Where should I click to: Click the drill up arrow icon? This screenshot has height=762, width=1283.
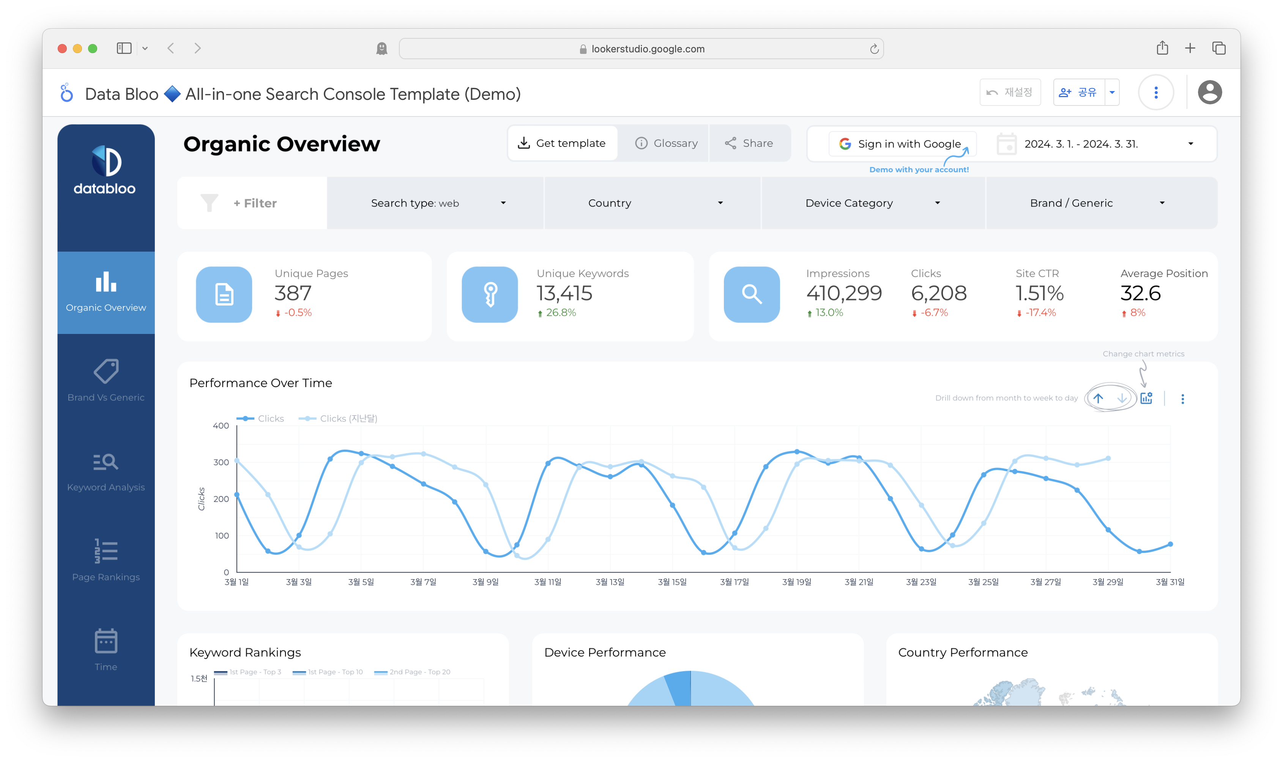(x=1098, y=398)
